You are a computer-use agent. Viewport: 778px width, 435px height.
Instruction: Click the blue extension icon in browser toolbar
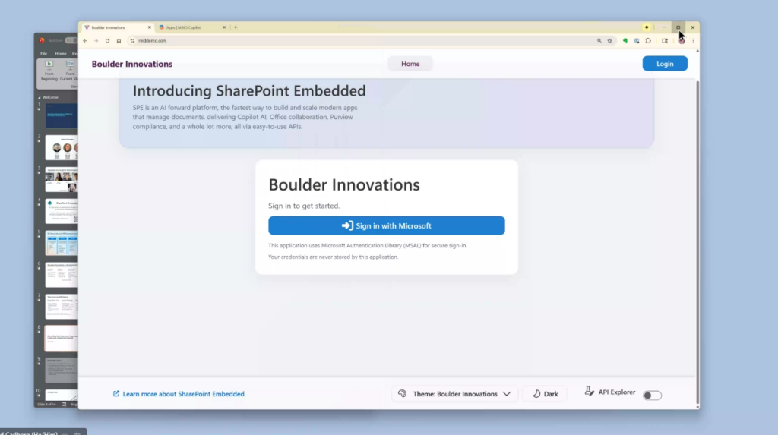tap(637, 41)
